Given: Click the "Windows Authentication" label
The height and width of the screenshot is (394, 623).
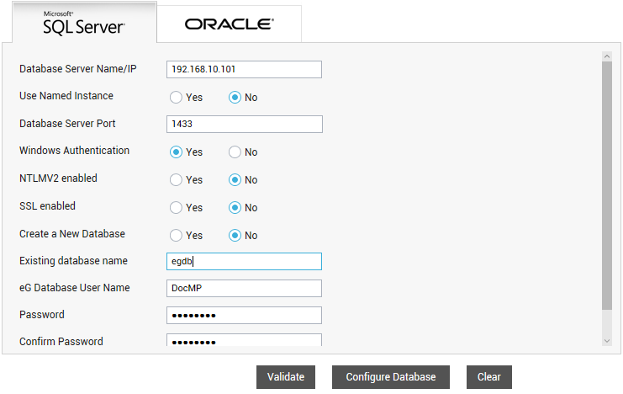Looking at the screenshot, I should (x=74, y=151).
